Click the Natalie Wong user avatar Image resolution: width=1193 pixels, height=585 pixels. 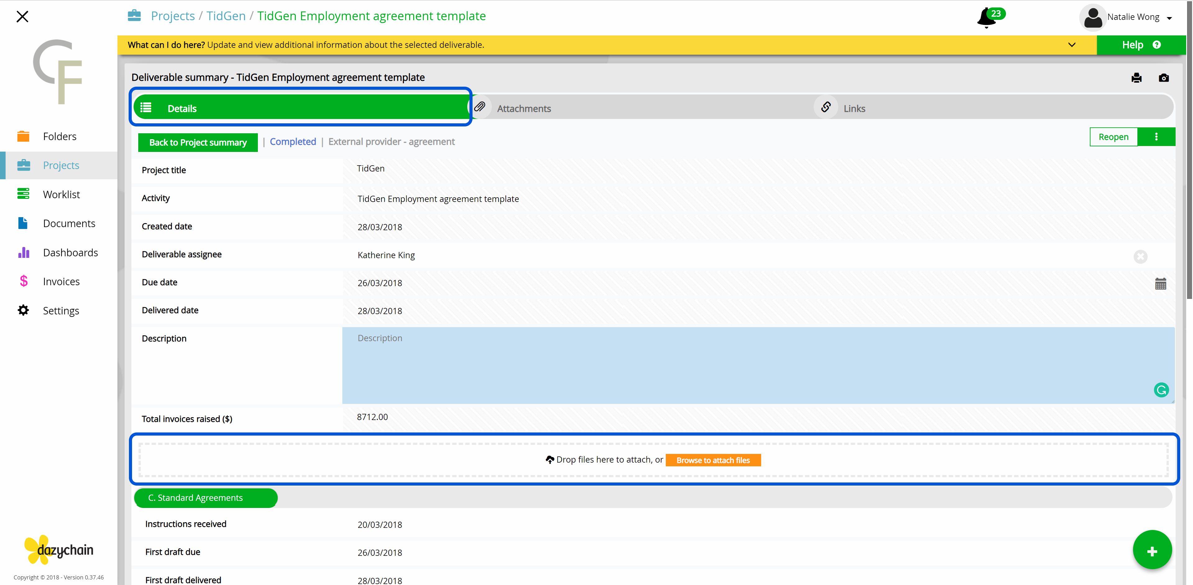pos(1093,18)
